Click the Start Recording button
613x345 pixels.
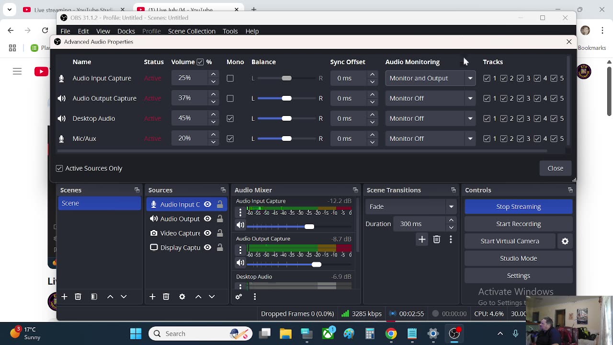(x=519, y=224)
